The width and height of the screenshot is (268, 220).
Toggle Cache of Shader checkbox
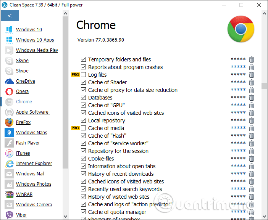(83, 82)
